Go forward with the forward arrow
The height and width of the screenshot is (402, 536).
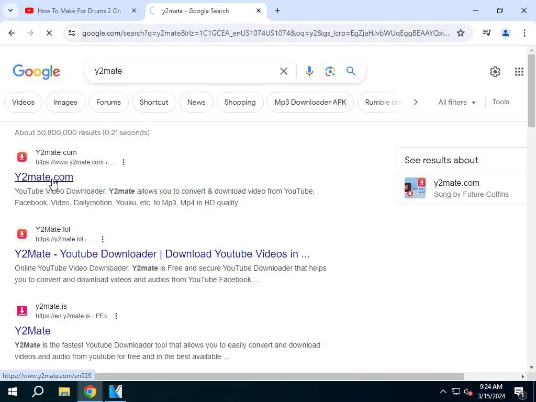(30, 33)
